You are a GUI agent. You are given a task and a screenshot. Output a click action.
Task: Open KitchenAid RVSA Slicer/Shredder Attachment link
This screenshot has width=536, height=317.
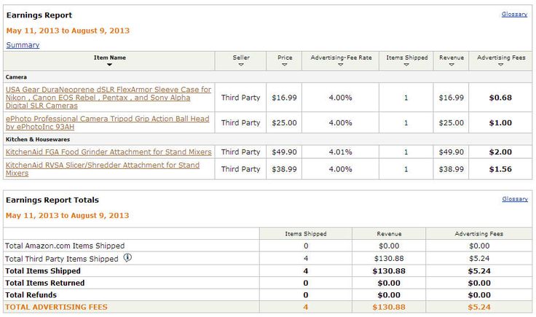[103, 169]
